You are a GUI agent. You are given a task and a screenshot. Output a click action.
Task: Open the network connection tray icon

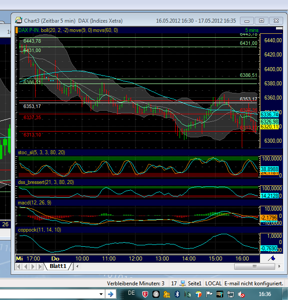[x=230, y=294]
